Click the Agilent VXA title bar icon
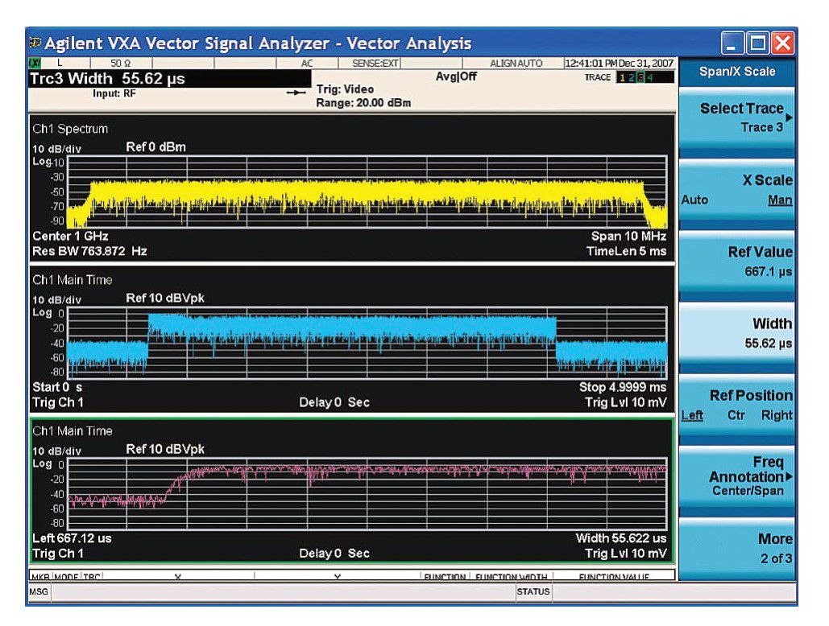The height and width of the screenshot is (626, 829). pyautogui.click(x=35, y=43)
